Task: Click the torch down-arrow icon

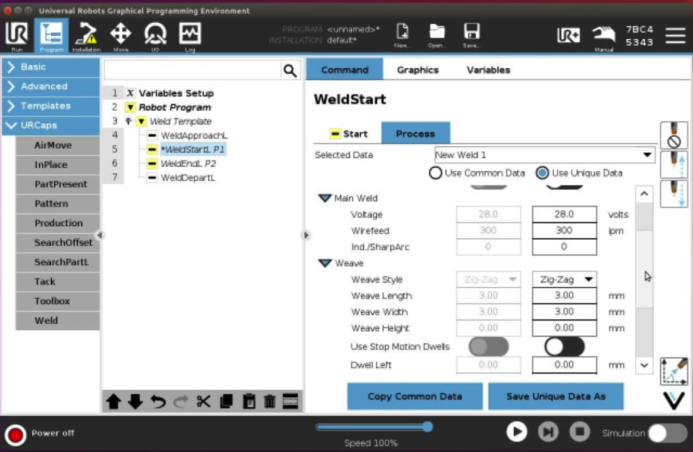Action: pyautogui.click(x=673, y=193)
